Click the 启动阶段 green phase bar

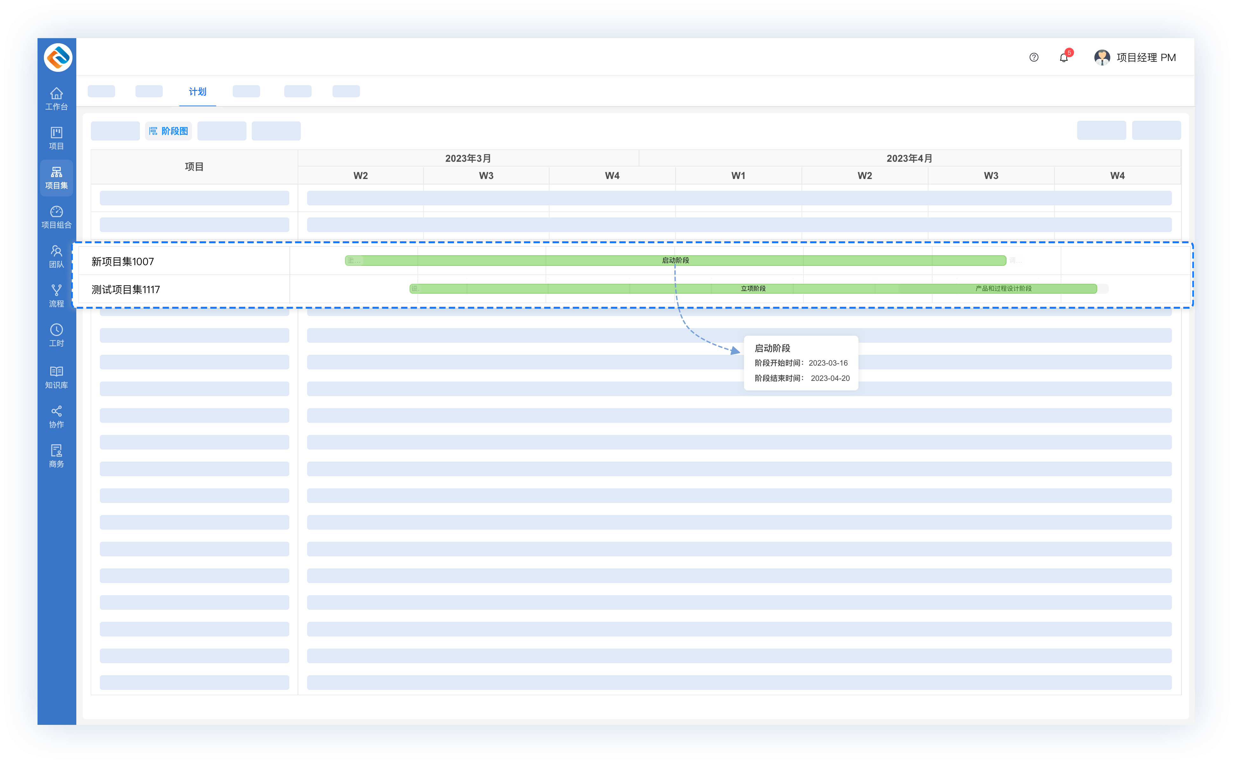coord(675,260)
